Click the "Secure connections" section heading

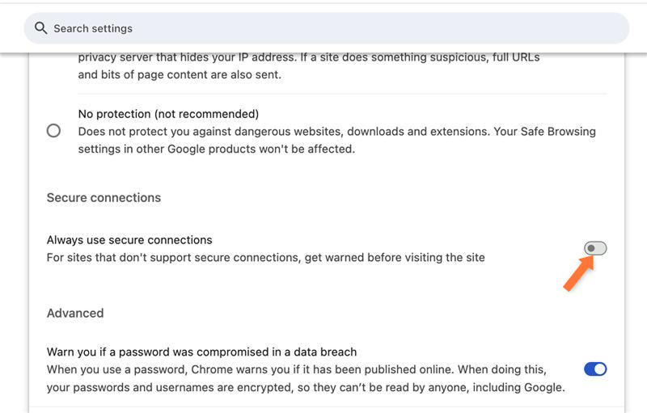click(x=104, y=198)
